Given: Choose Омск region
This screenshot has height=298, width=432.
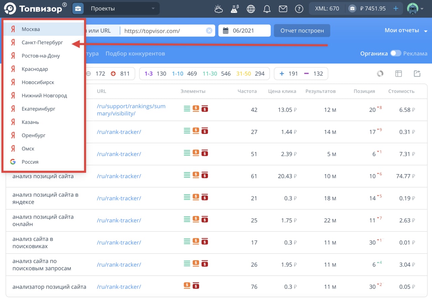Looking at the screenshot, I should tap(44, 148).
